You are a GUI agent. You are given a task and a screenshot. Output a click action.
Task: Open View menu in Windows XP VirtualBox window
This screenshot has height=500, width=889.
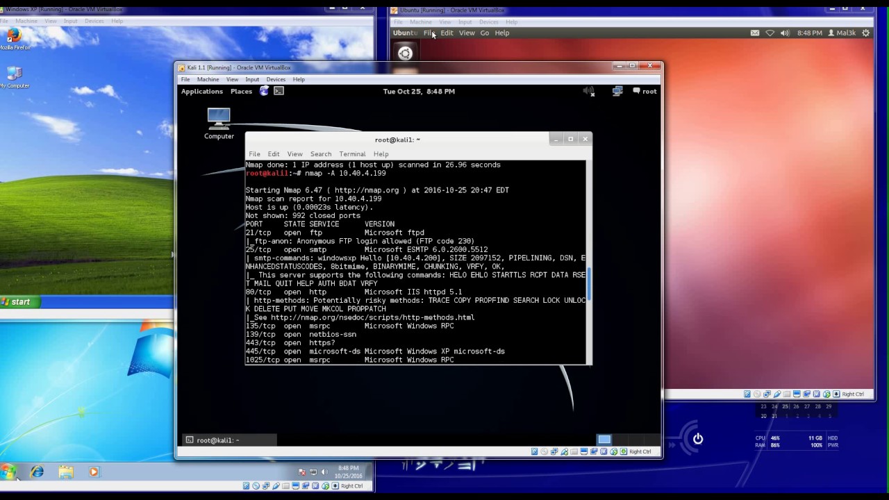[x=51, y=21]
